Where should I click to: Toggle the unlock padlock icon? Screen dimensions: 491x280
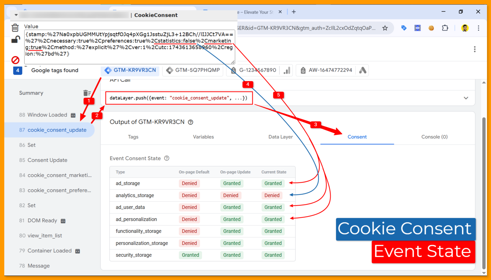(x=16, y=40)
